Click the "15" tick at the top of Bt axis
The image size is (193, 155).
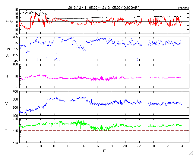point(16,10)
